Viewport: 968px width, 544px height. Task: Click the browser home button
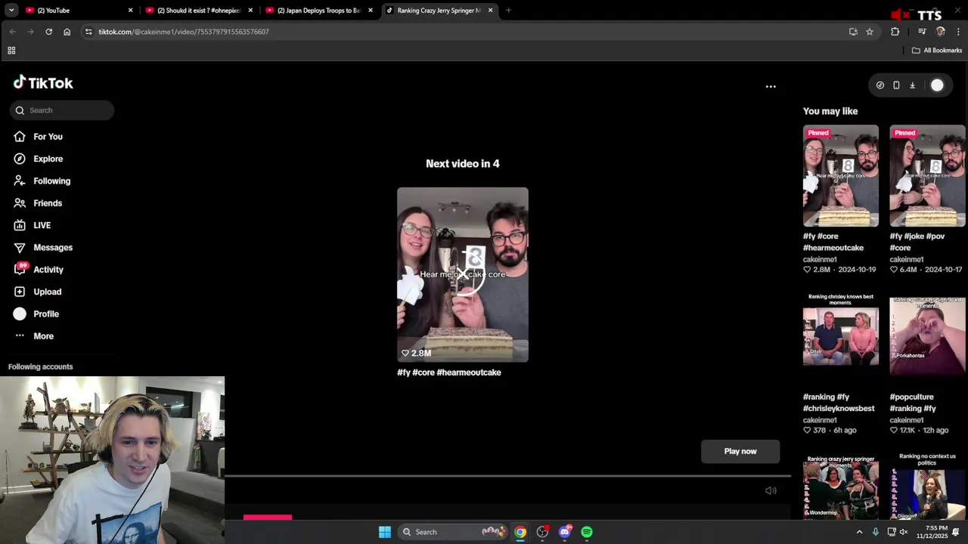tap(67, 32)
